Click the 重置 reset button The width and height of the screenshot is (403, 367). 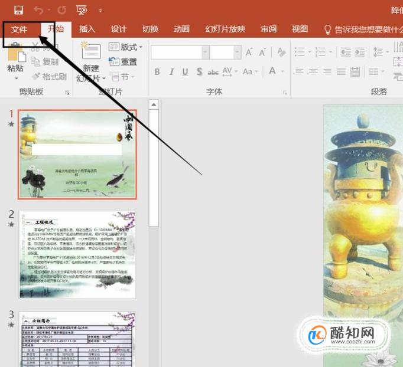[123, 61]
